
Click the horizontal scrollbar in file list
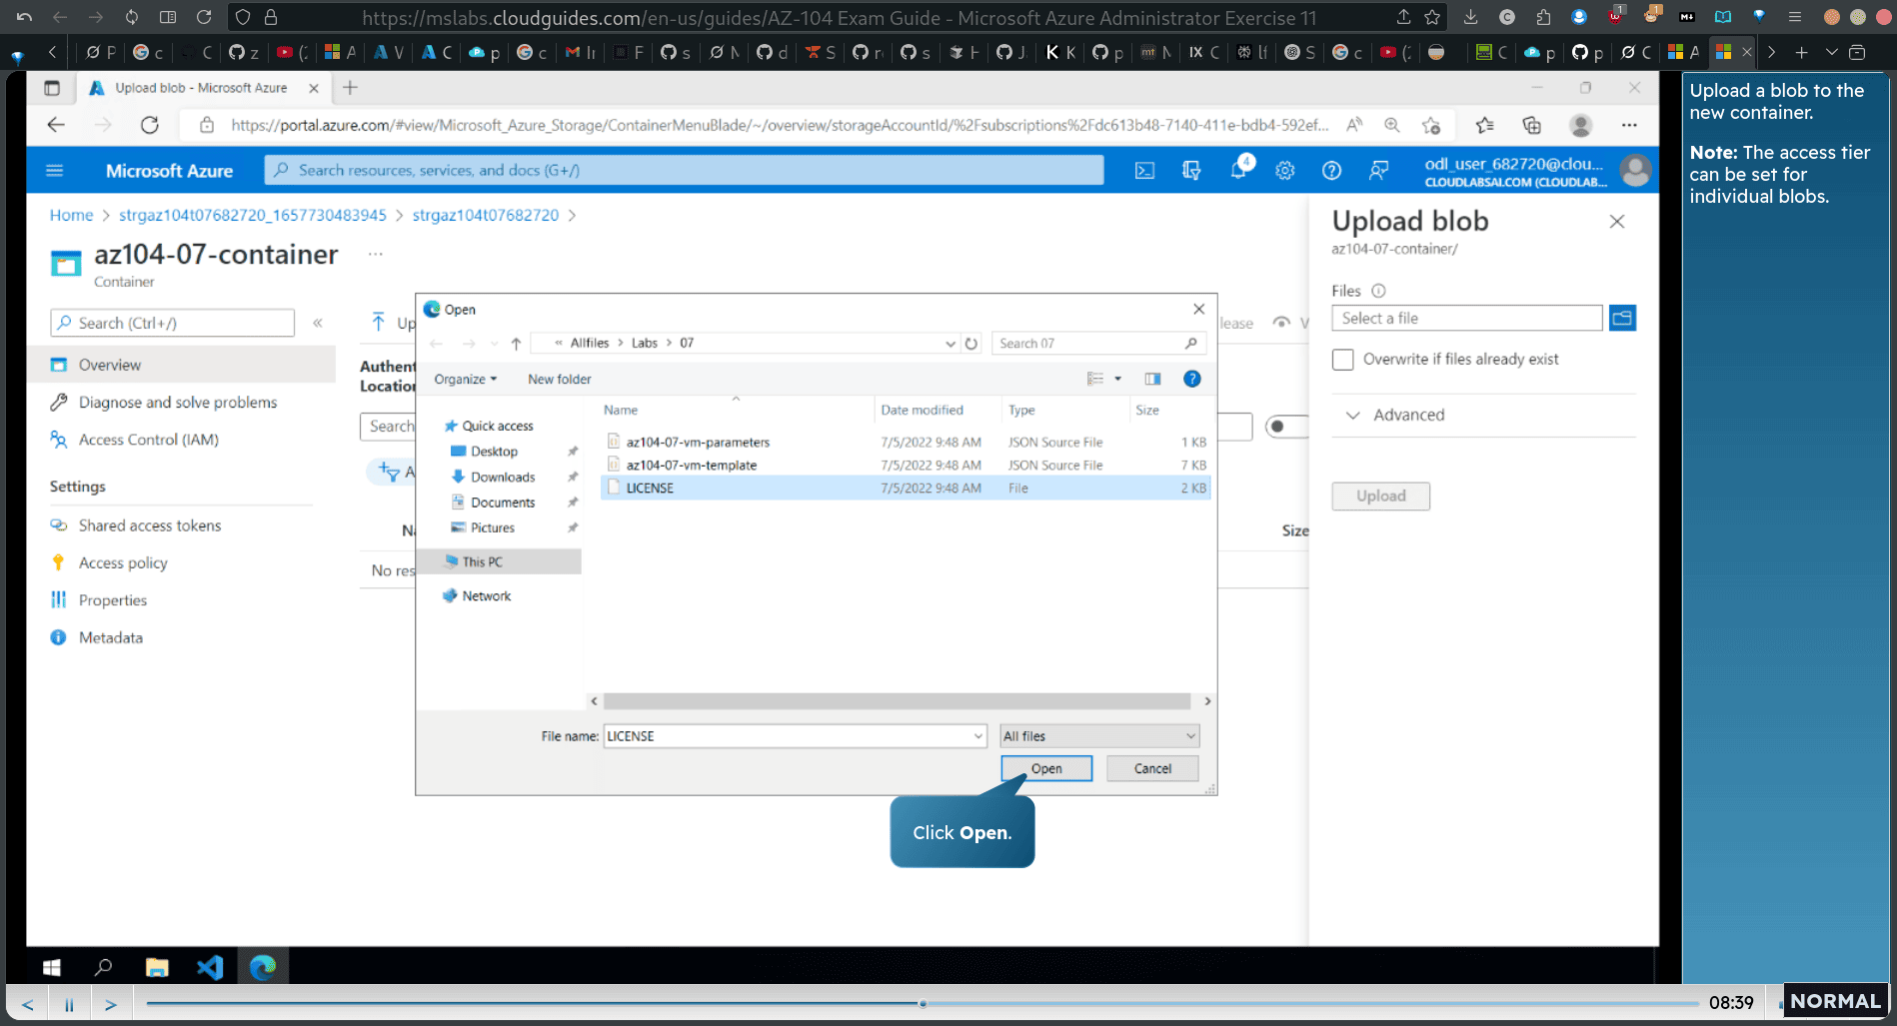point(897,701)
